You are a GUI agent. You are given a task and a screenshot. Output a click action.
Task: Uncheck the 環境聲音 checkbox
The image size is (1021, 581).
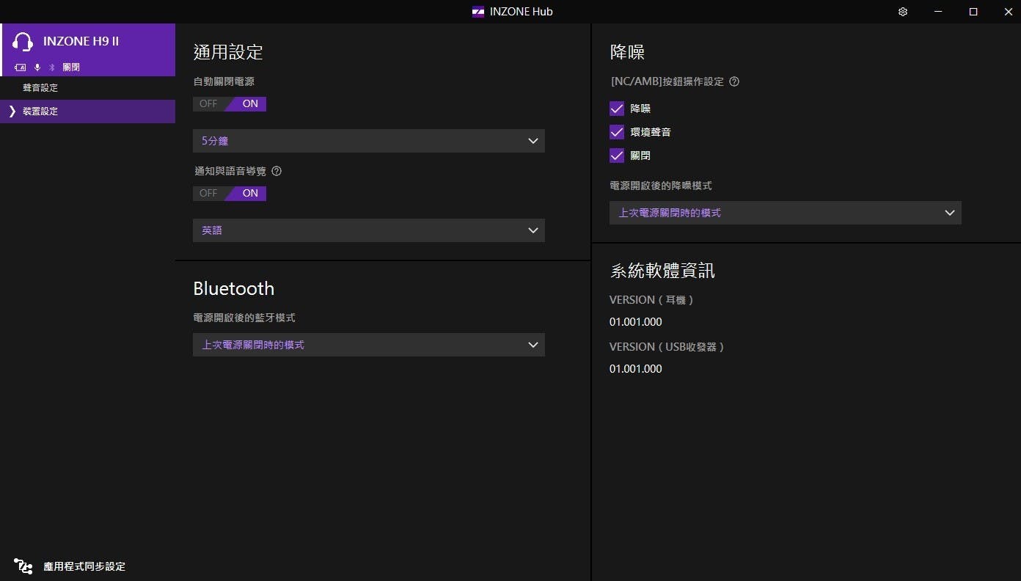click(x=617, y=132)
